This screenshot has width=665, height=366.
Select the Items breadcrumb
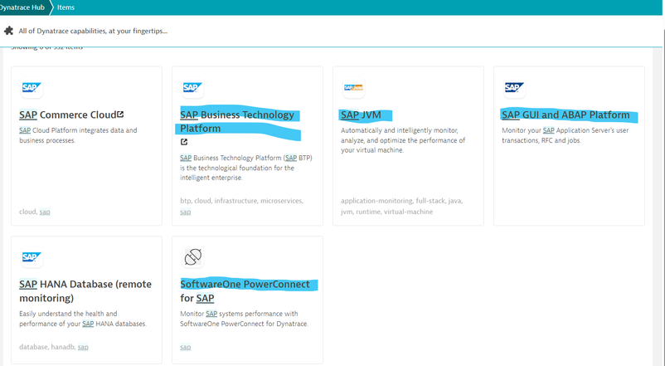pyautogui.click(x=66, y=7)
